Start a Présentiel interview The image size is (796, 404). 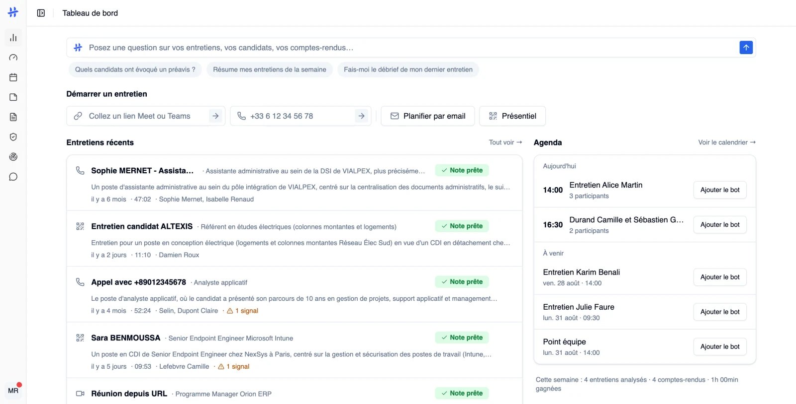tap(512, 116)
